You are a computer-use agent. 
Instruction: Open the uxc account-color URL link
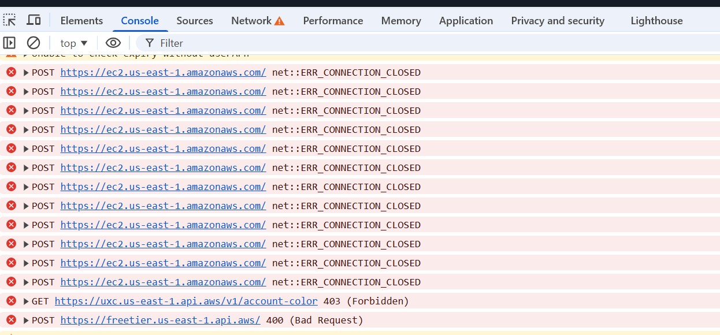[186, 301]
